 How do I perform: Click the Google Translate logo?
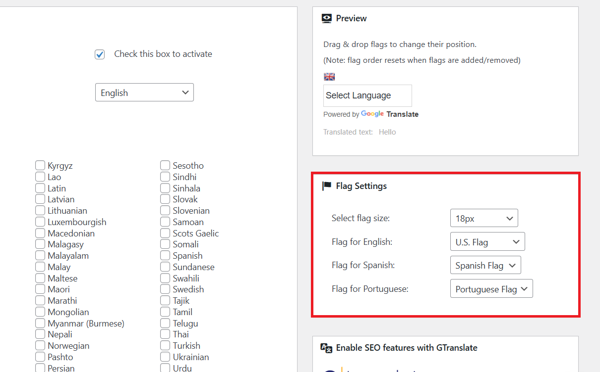point(372,114)
